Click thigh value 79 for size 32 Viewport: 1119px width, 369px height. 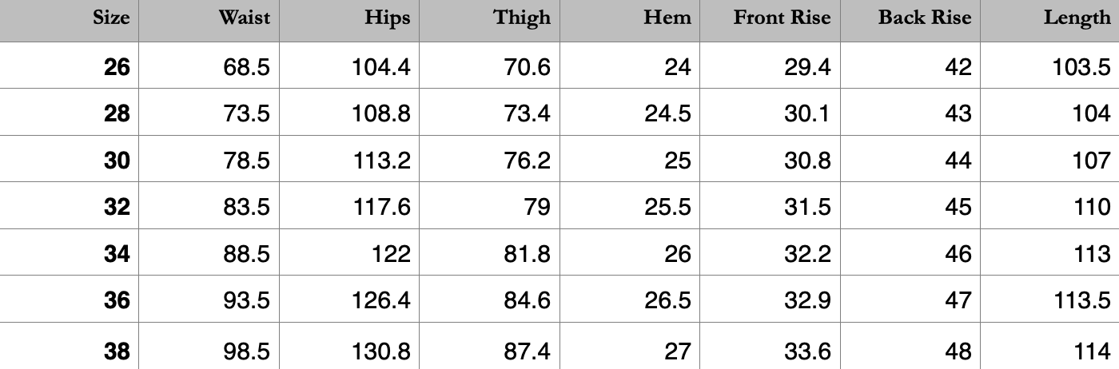point(535,208)
